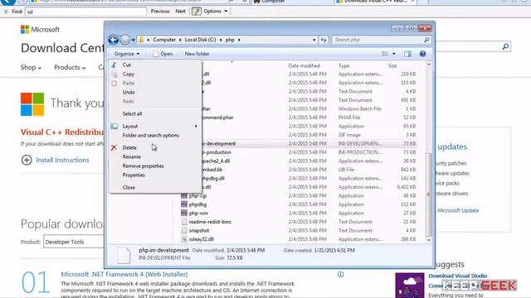Close the browser Find bar with X

6,12
